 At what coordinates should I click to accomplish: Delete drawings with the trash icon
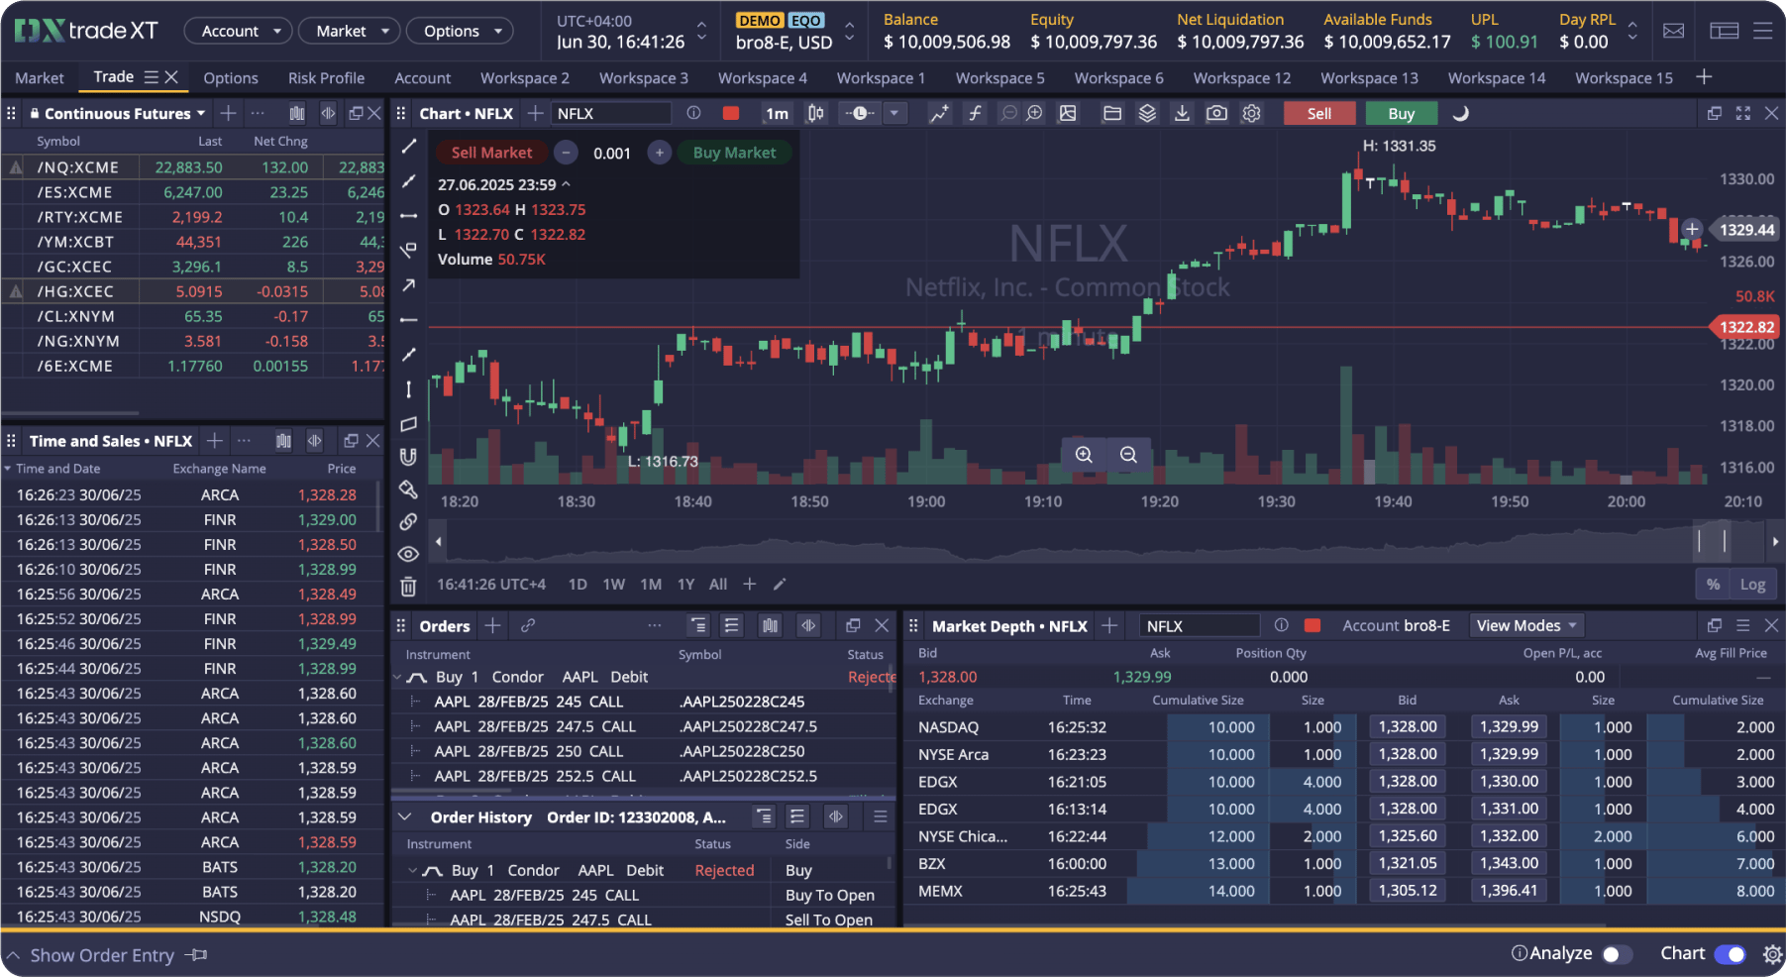click(x=408, y=587)
